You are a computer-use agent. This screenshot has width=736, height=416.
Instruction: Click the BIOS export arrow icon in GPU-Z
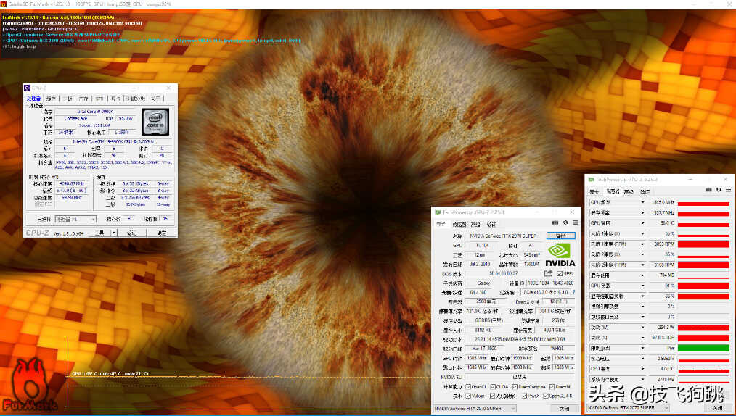548,273
